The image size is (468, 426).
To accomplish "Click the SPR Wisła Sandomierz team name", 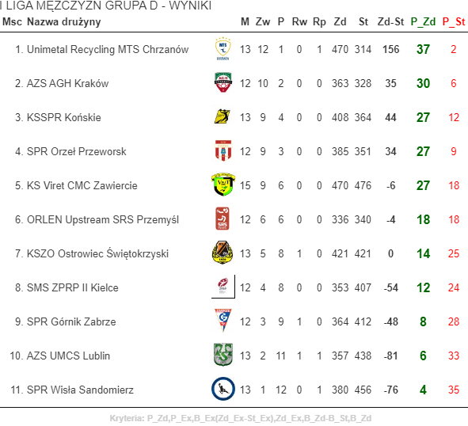I will point(80,390).
